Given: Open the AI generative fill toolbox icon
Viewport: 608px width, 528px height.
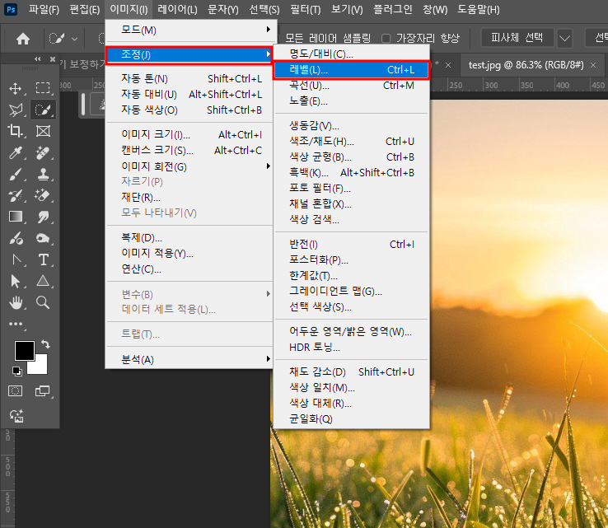Looking at the screenshot, I should pyautogui.click(x=16, y=416).
